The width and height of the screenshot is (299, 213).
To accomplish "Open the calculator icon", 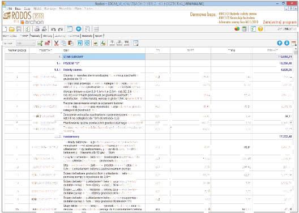I will [244, 29].
